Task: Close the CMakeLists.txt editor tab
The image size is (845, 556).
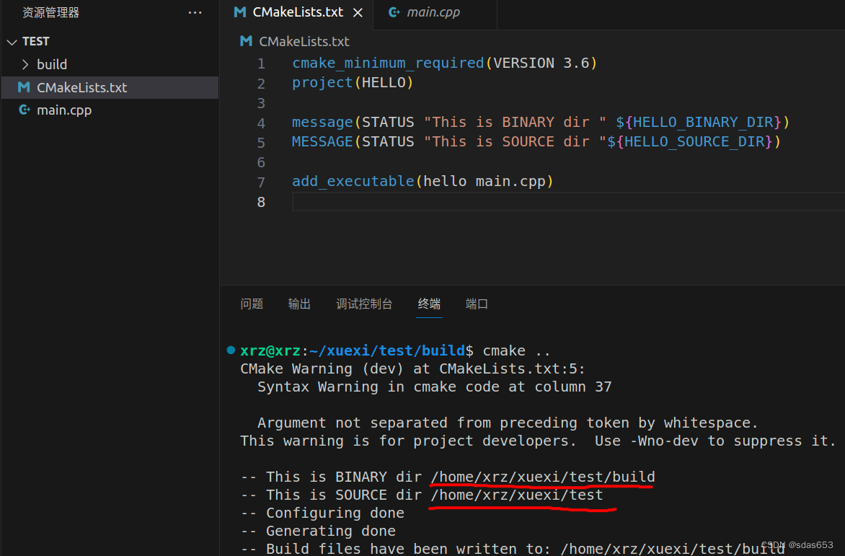Action: [x=358, y=12]
